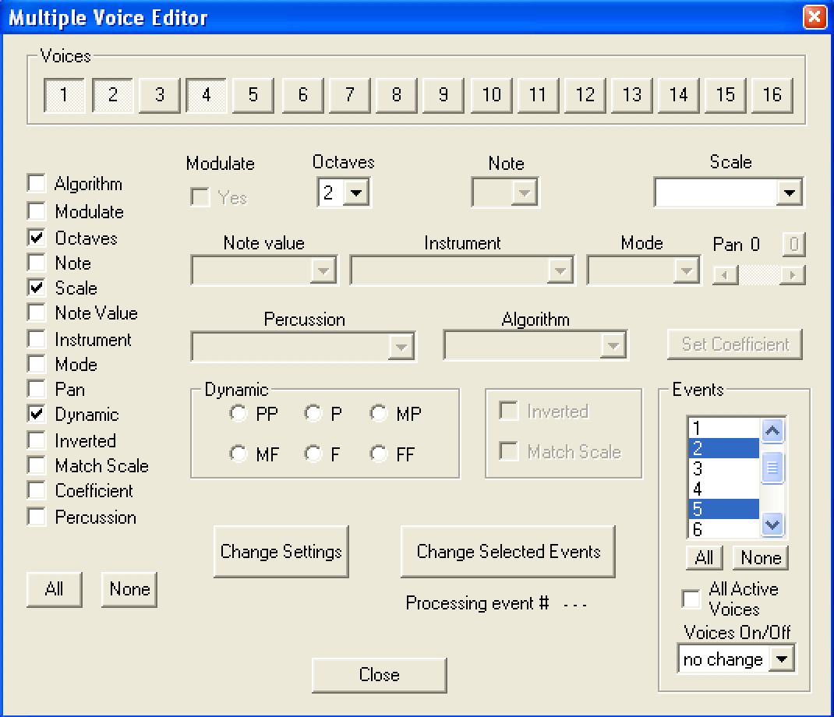The image size is (834, 717).
Task: Select event 3 in Events list
Action: [722, 469]
